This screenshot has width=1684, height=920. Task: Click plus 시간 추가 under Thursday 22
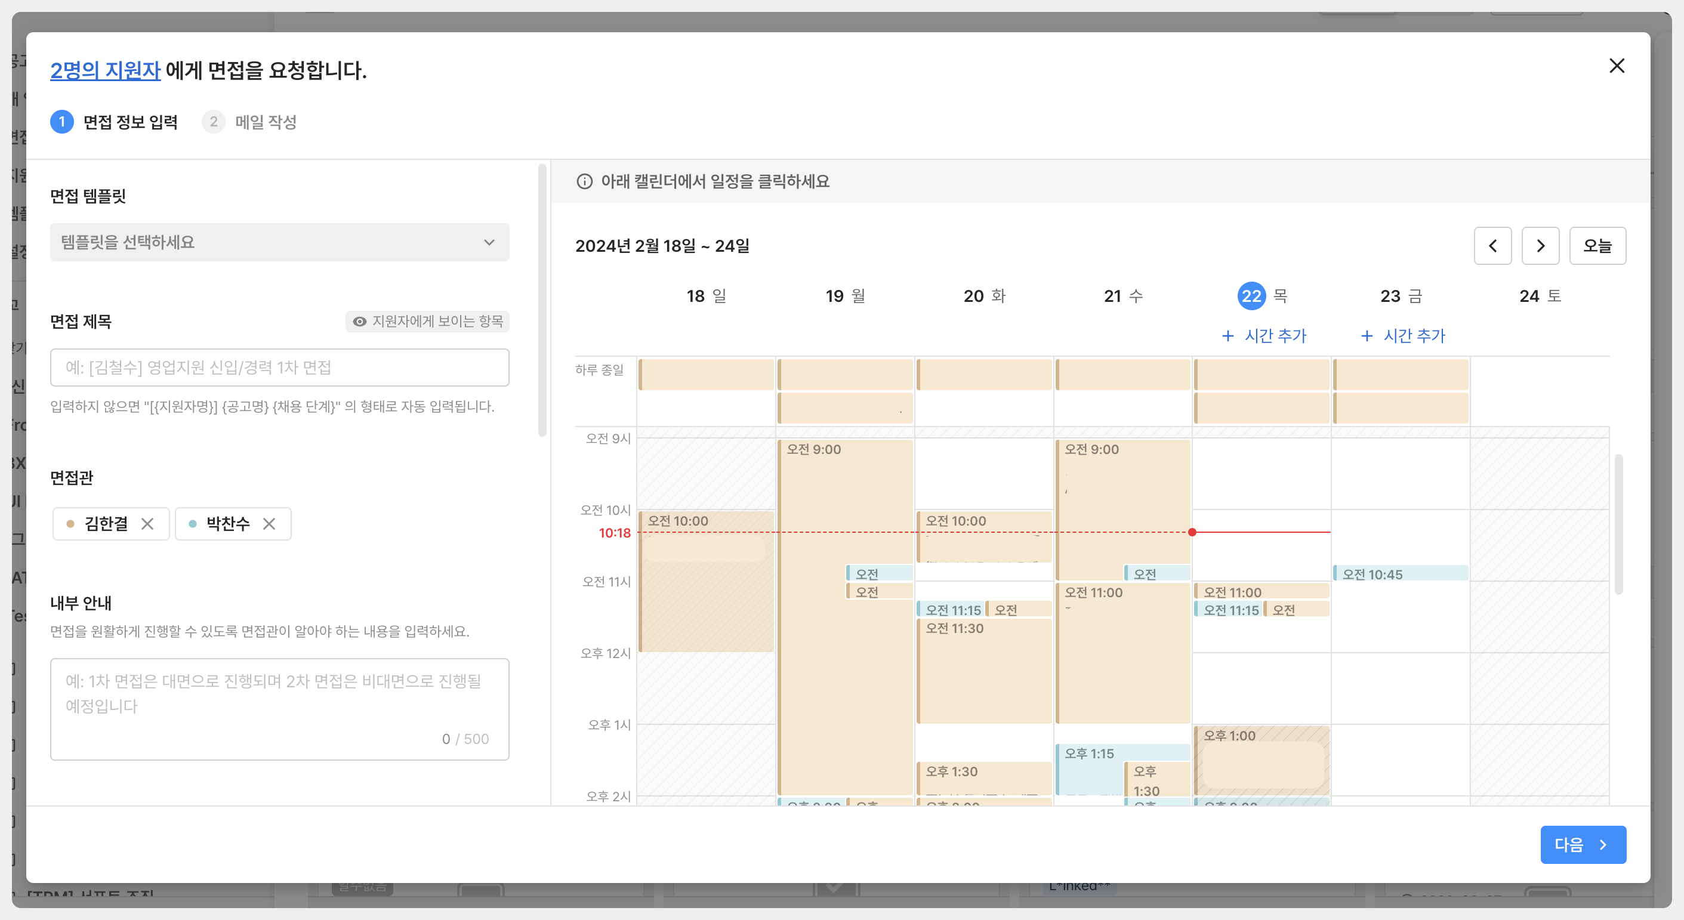coord(1264,336)
